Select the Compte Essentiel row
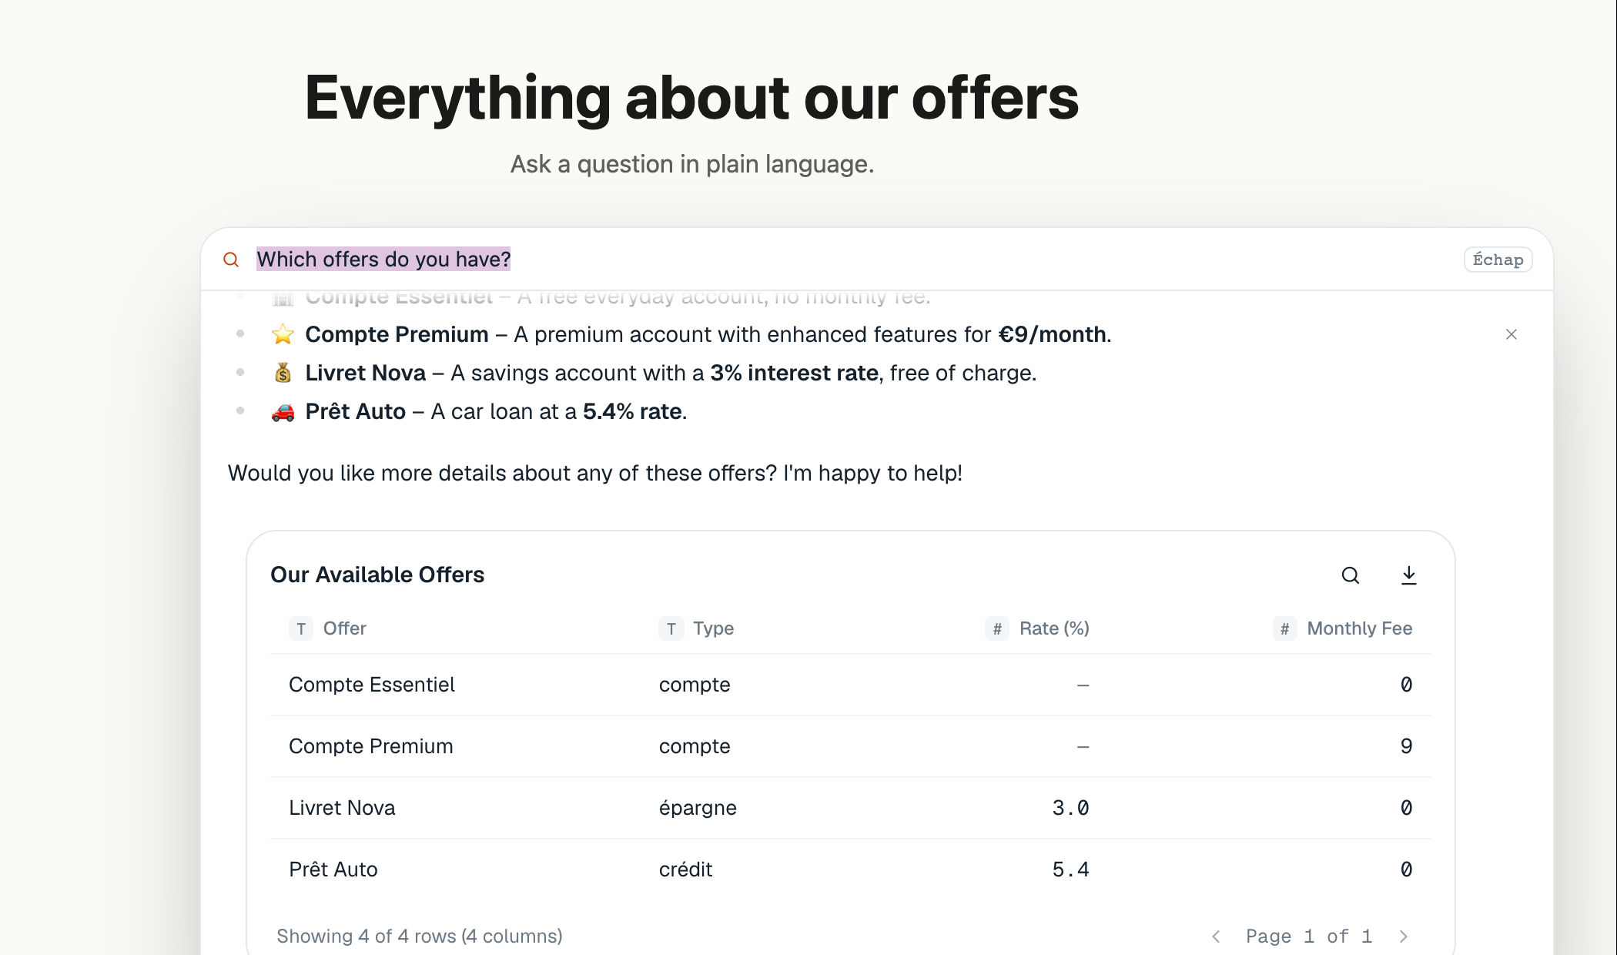 850,685
